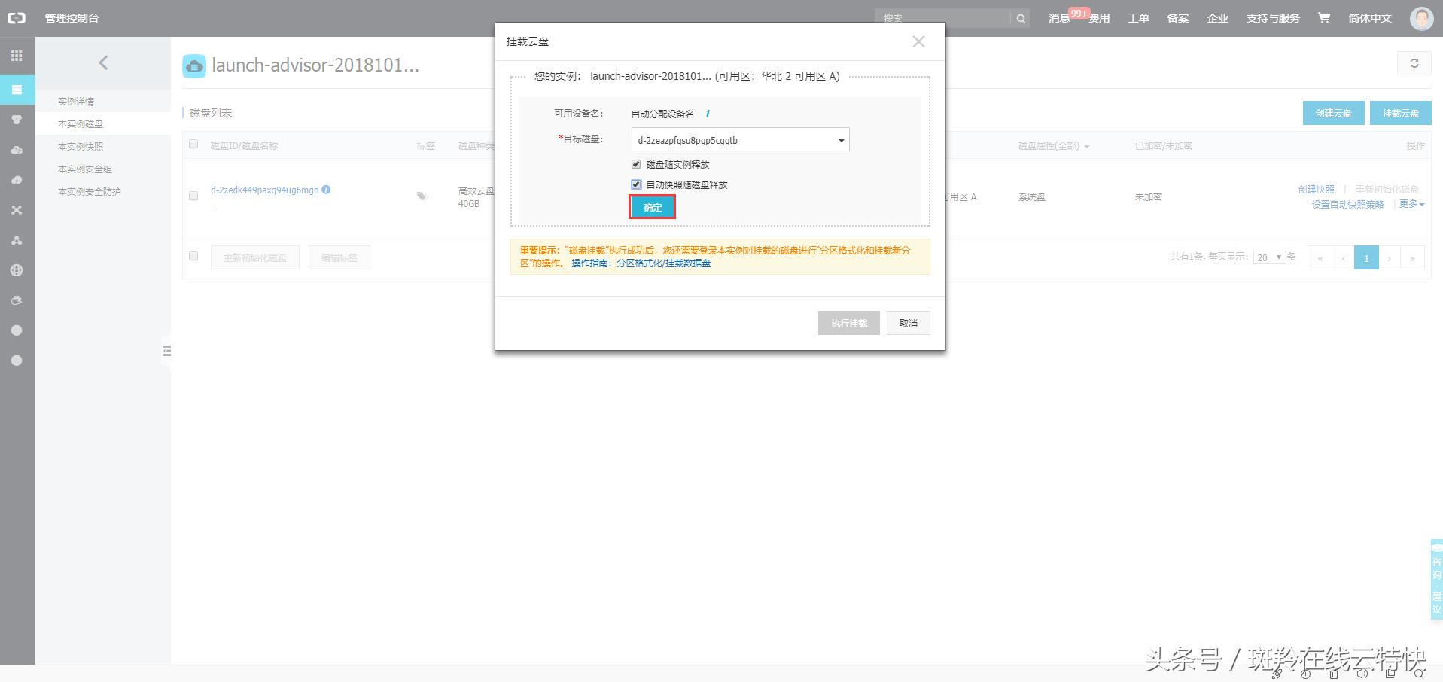The height and width of the screenshot is (682, 1443).
Task: Open the per-page count 20 dropdown
Action: click(1271, 257)
